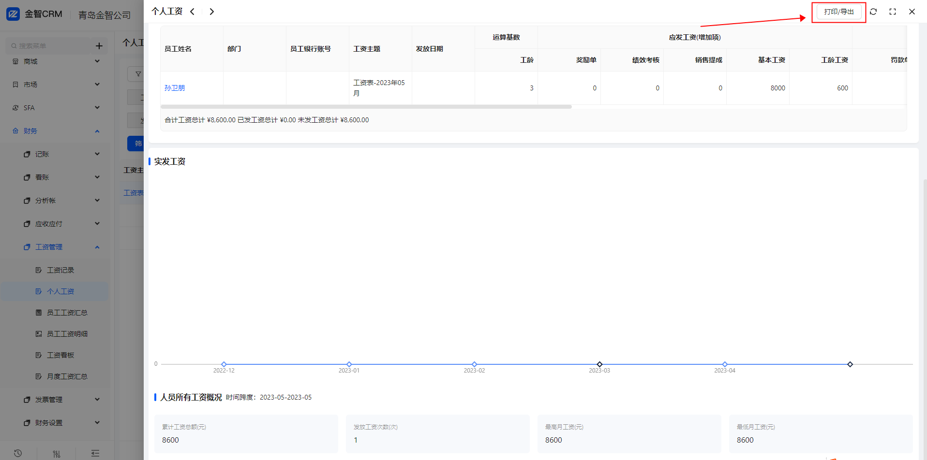
Task: Expand 记账 submenu chevron
Action: pos(97,154)
